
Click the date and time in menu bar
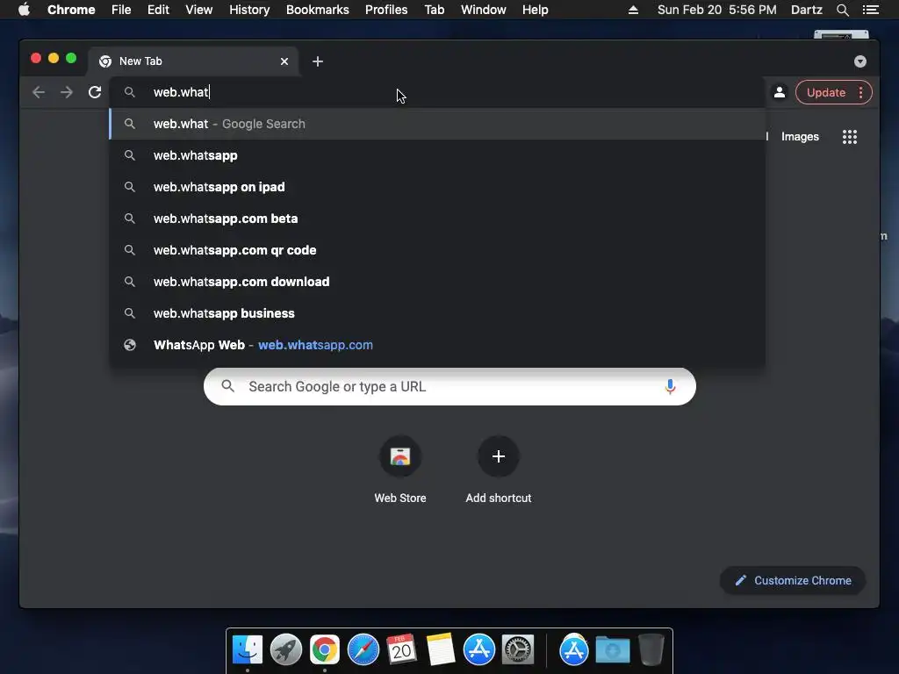pyautogui.click(x=716, y=10)
